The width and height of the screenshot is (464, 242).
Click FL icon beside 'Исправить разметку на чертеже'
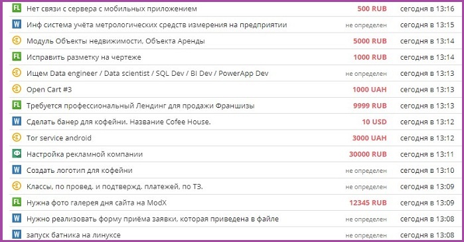point(17,57)
